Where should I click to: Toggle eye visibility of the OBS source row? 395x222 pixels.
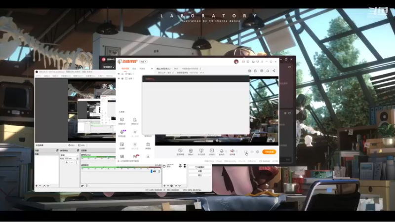tap(180, 166)
